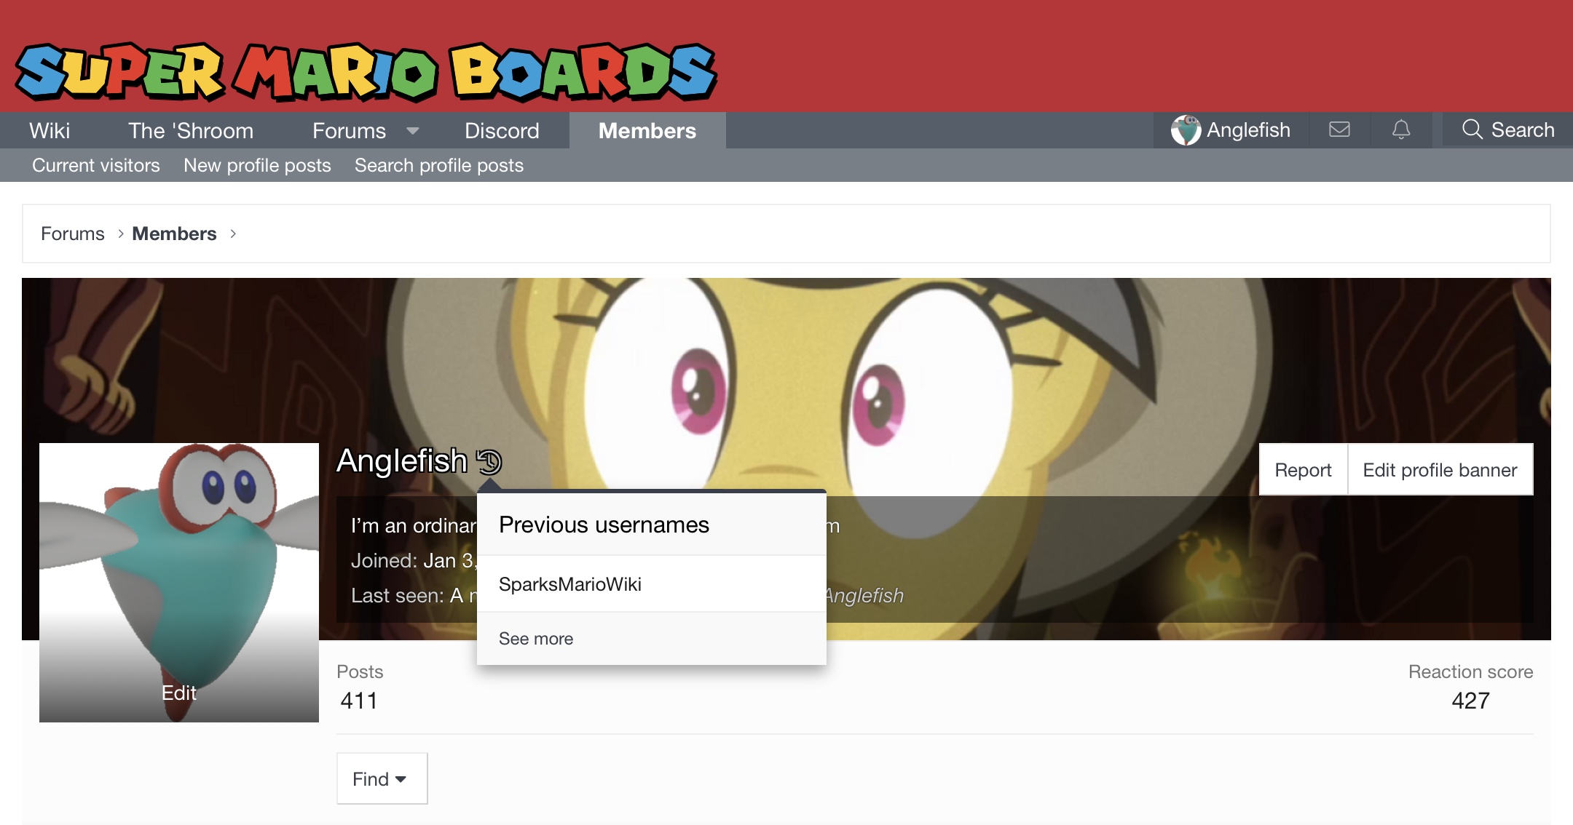The image size is (1573, 825).
Task: Open the inbox envelope icon
Action: (x=1339, y=129)
